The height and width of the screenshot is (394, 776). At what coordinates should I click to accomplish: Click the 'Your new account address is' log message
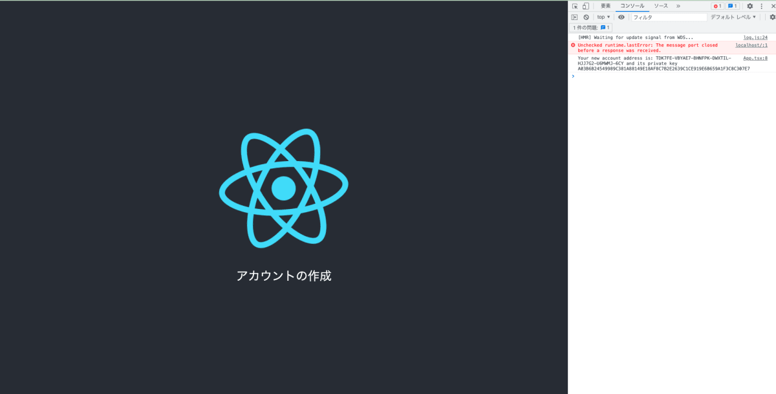(663, 63)
